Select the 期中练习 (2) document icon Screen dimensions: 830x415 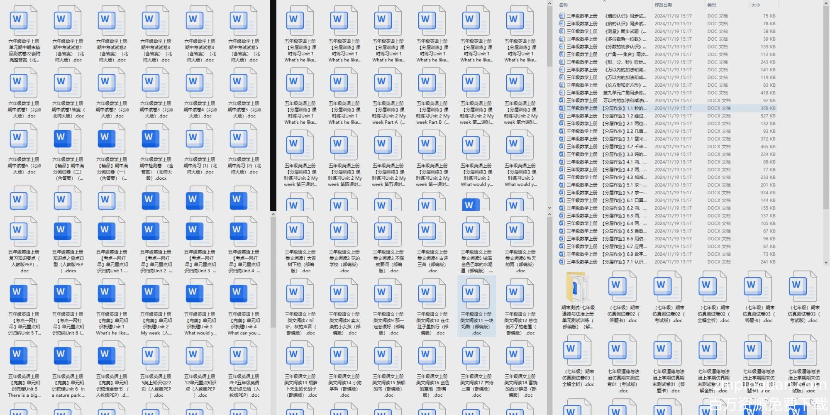click(243, 139)
